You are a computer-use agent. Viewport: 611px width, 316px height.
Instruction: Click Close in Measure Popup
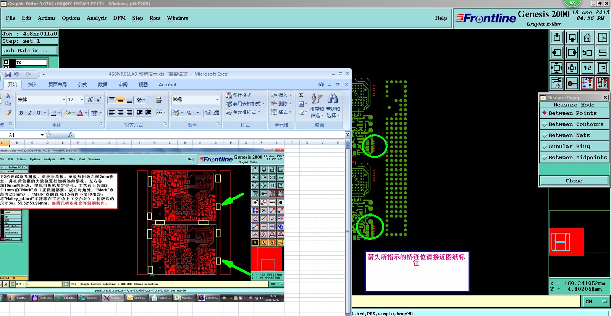[574, 181]
